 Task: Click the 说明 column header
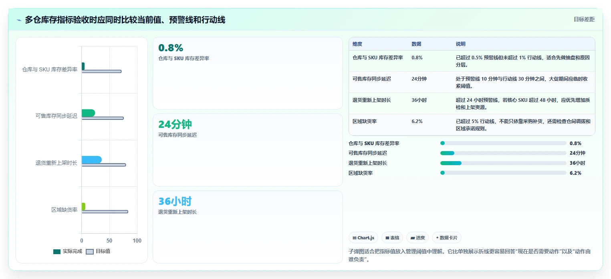tap(461, 44)
